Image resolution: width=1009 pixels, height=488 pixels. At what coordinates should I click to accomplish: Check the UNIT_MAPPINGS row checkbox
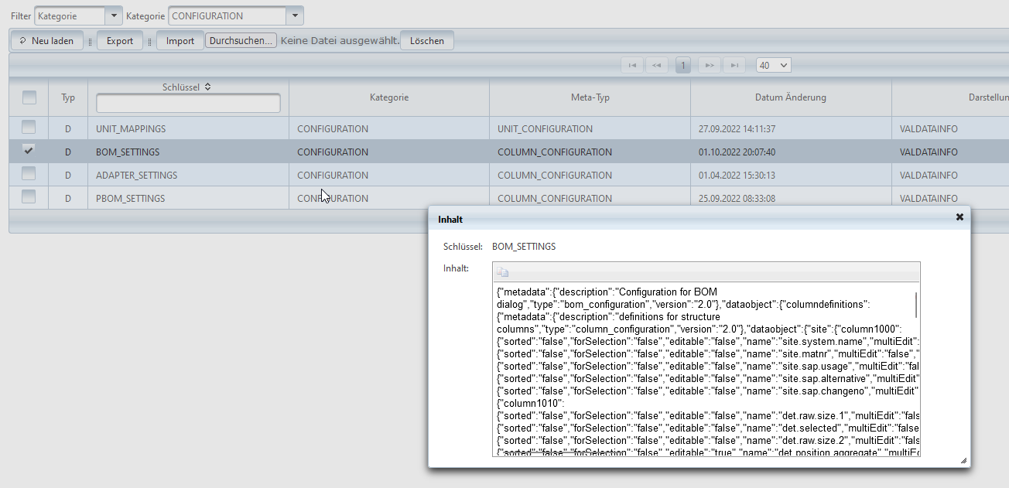pyautogui.click(x=29, y=127)
